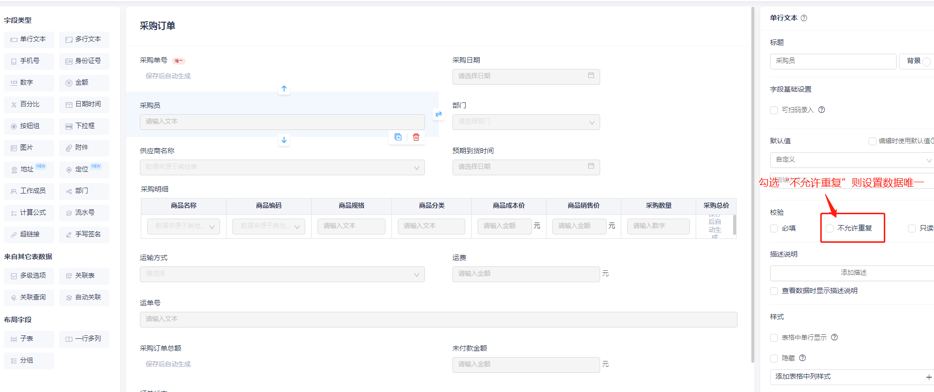This screenshot has height=392, width=934.
Task: Tick the 编辑时使用默认值 checkbox
Action: [872, 141]
